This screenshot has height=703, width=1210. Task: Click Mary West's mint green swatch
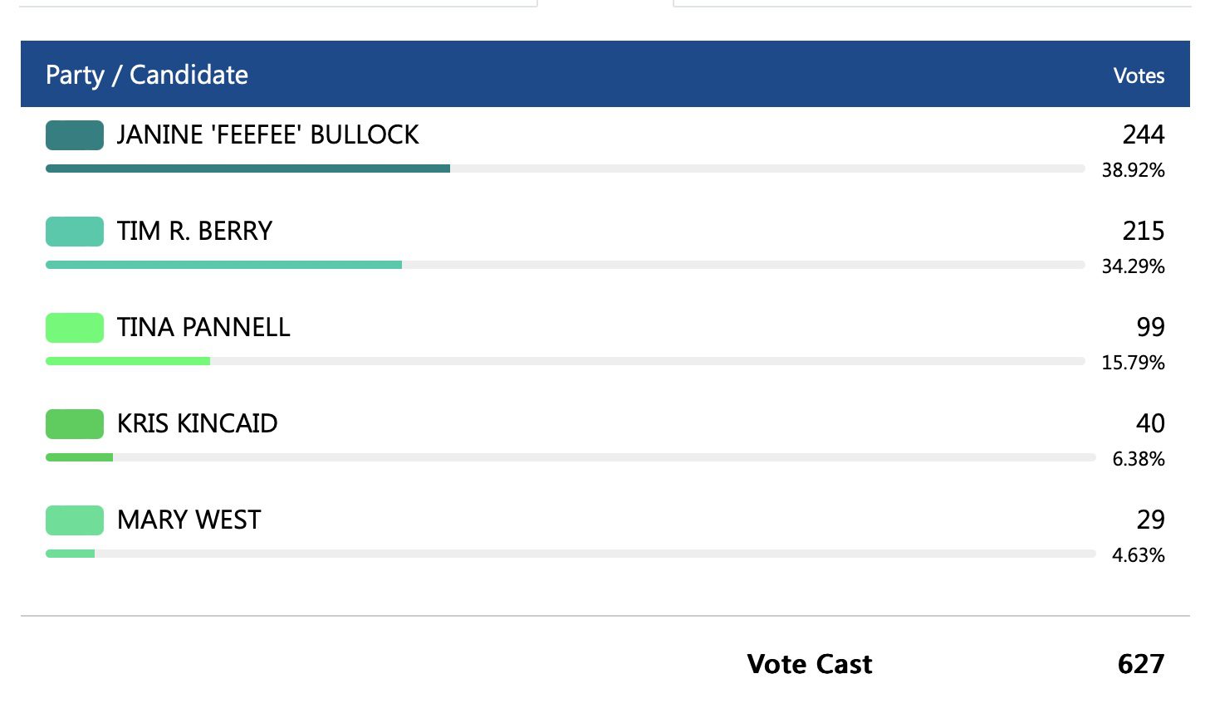click(75, 520)
